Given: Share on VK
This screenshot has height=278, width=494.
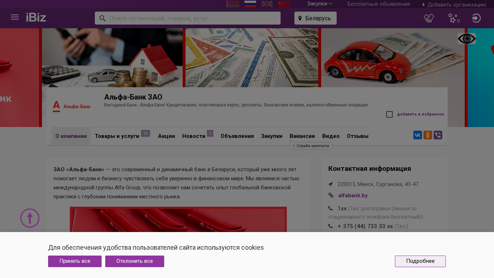Looking at the screenshot, I should click(418, 135).
